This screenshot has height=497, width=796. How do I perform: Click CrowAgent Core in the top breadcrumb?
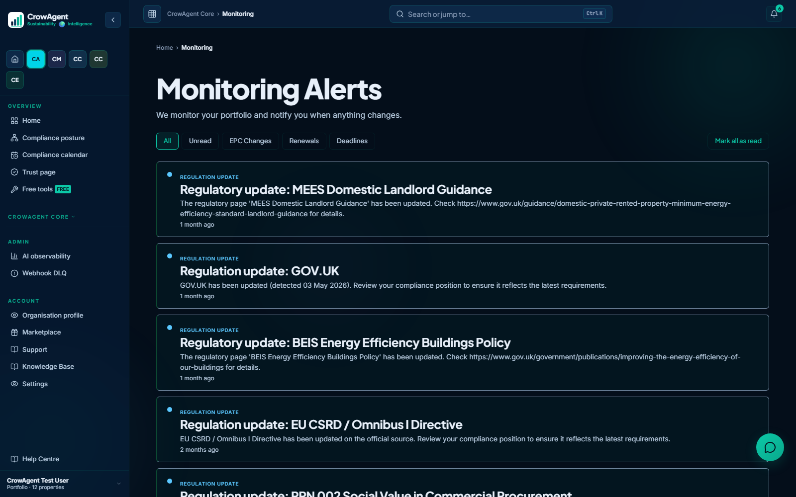point(191,14)
